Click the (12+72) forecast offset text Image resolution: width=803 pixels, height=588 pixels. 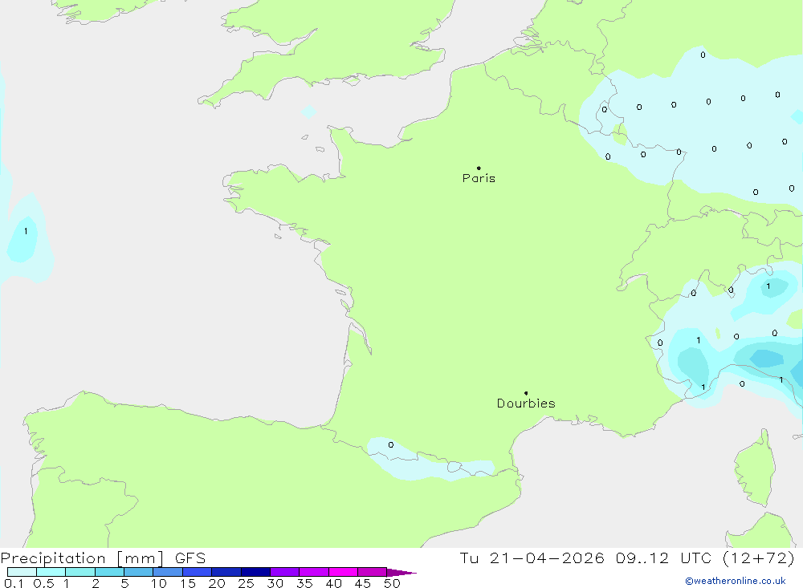click(759, 558)
